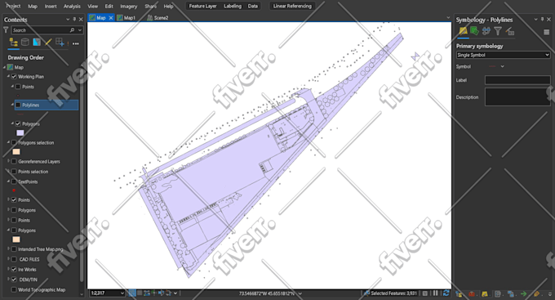Uncheck the Polygons layer under Working Plan

[x=18, y=123]
